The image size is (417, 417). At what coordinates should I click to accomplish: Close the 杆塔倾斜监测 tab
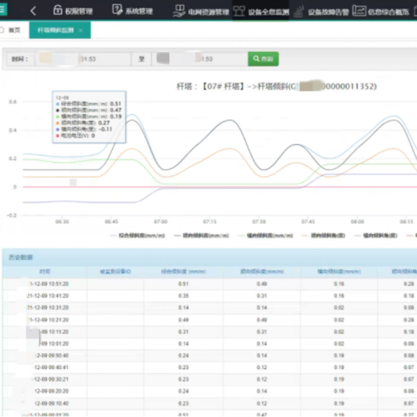point(81,30)
